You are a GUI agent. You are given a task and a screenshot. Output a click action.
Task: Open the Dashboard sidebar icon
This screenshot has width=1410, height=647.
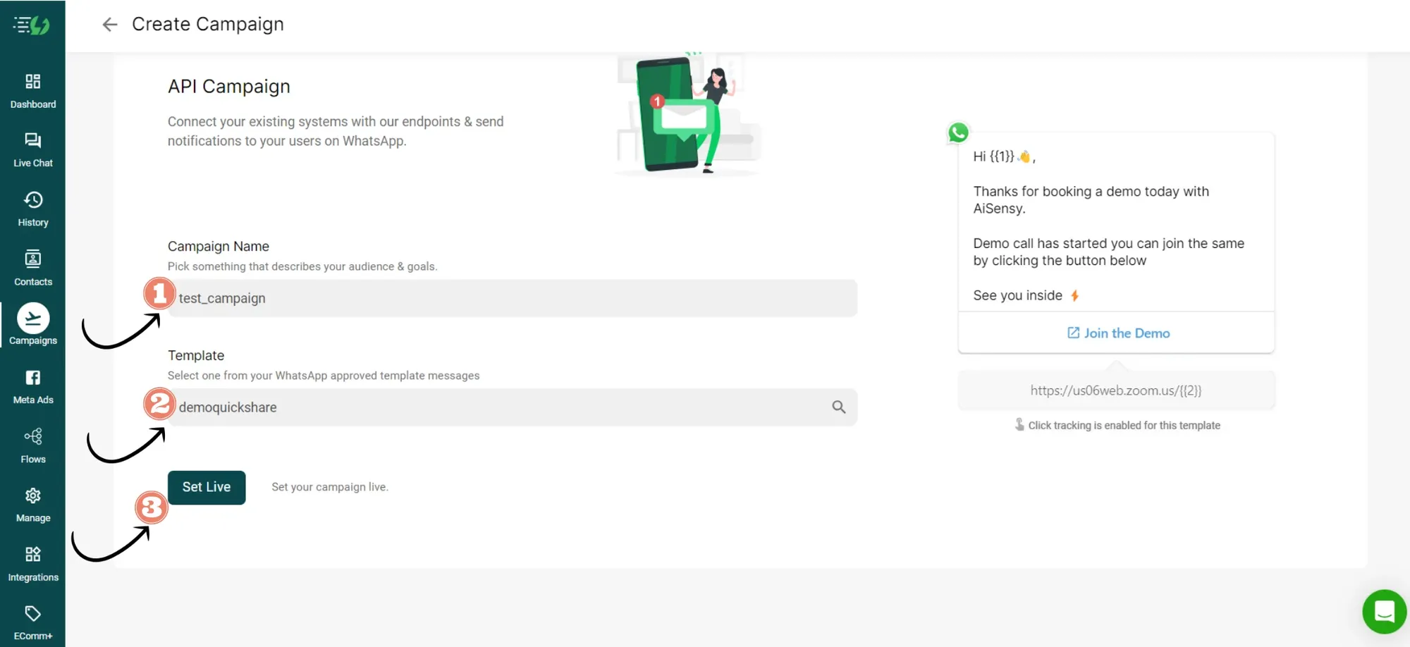tap(32, 91)
